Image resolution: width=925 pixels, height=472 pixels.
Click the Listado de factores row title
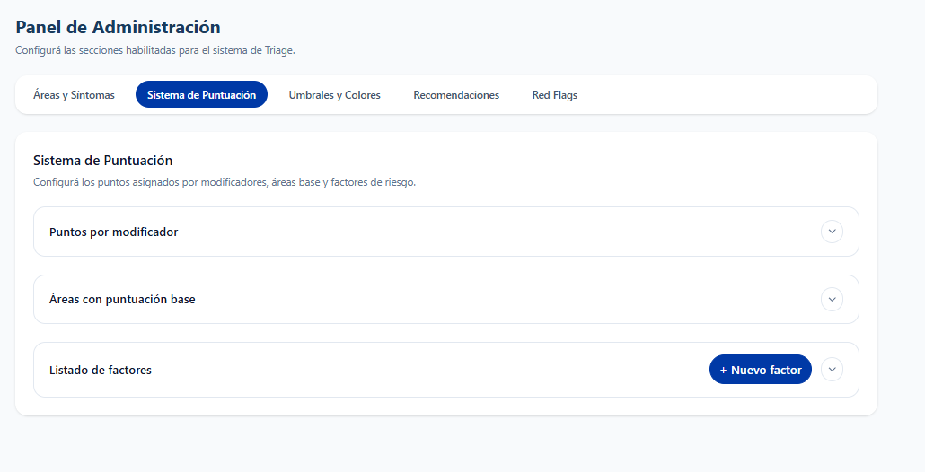101,370
